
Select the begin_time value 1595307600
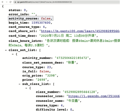pos(41,23)
